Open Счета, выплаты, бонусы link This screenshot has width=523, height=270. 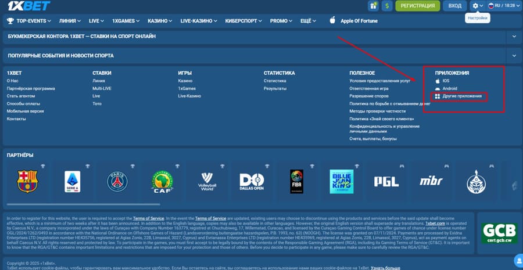click(373, 139)
